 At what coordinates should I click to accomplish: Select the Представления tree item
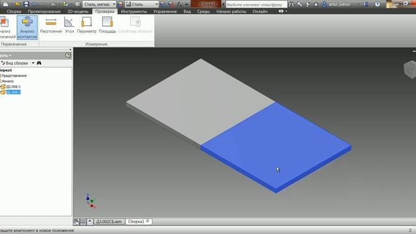click(14, 75)
